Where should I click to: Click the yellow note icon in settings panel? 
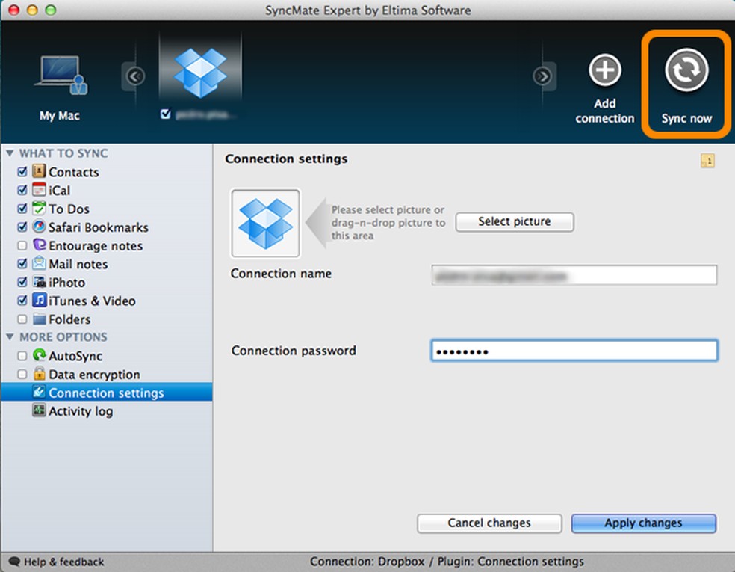click(x=708, y=161)
